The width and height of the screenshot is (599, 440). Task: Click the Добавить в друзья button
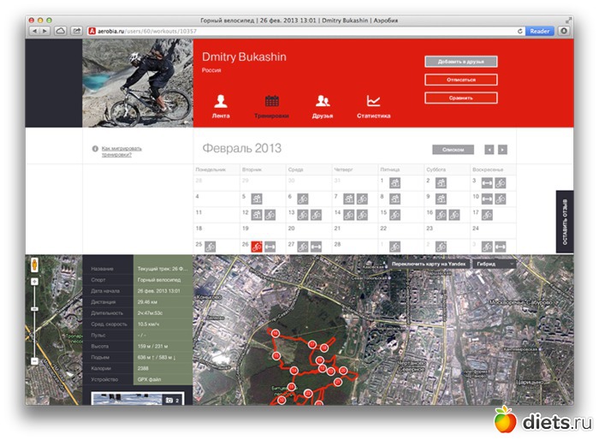click(460, 62)
